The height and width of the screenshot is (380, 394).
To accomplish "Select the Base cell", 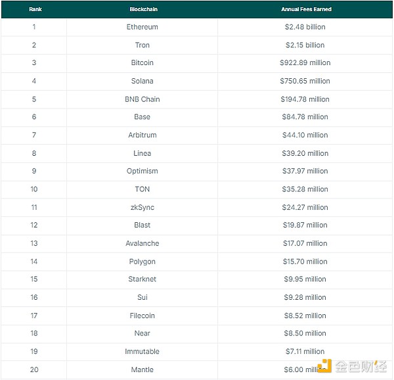I will (142, 116).
